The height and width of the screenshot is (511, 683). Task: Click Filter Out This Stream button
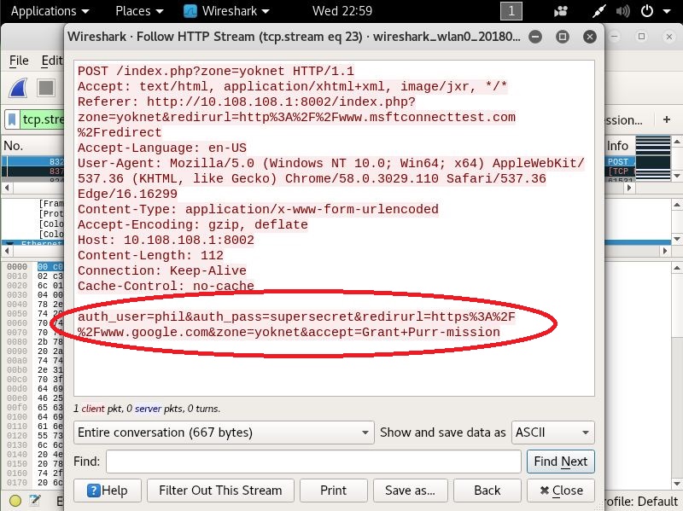coord(220,491)
